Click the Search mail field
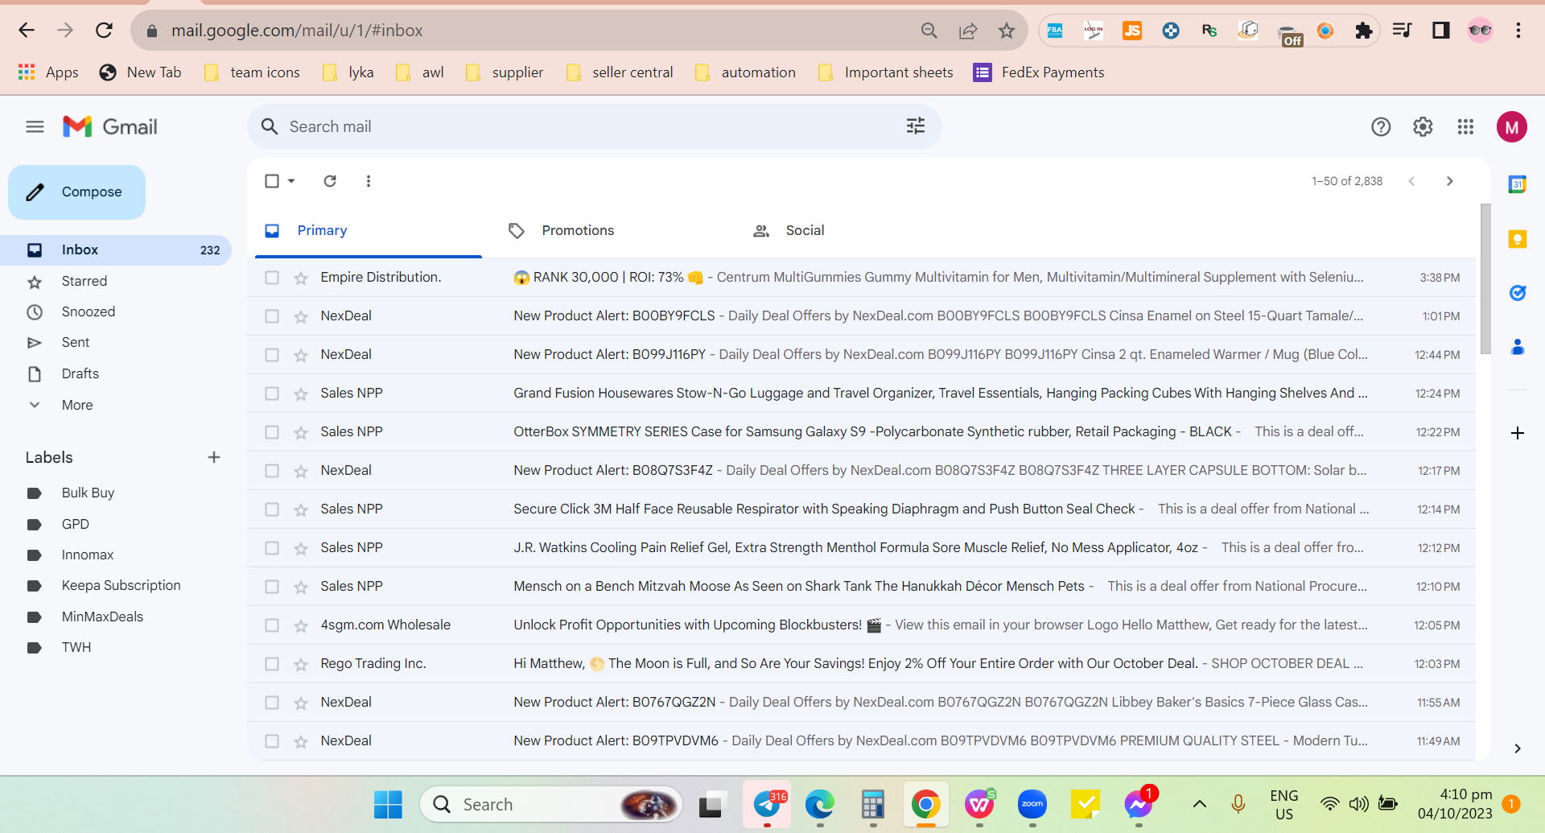The width and height of the screenshot is (1545, 833). 594,126
